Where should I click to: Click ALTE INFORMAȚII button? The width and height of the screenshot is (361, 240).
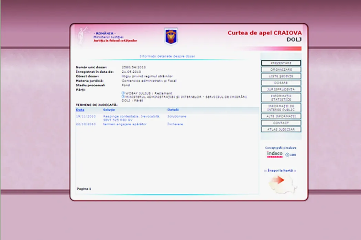click(x=281, y=116)
